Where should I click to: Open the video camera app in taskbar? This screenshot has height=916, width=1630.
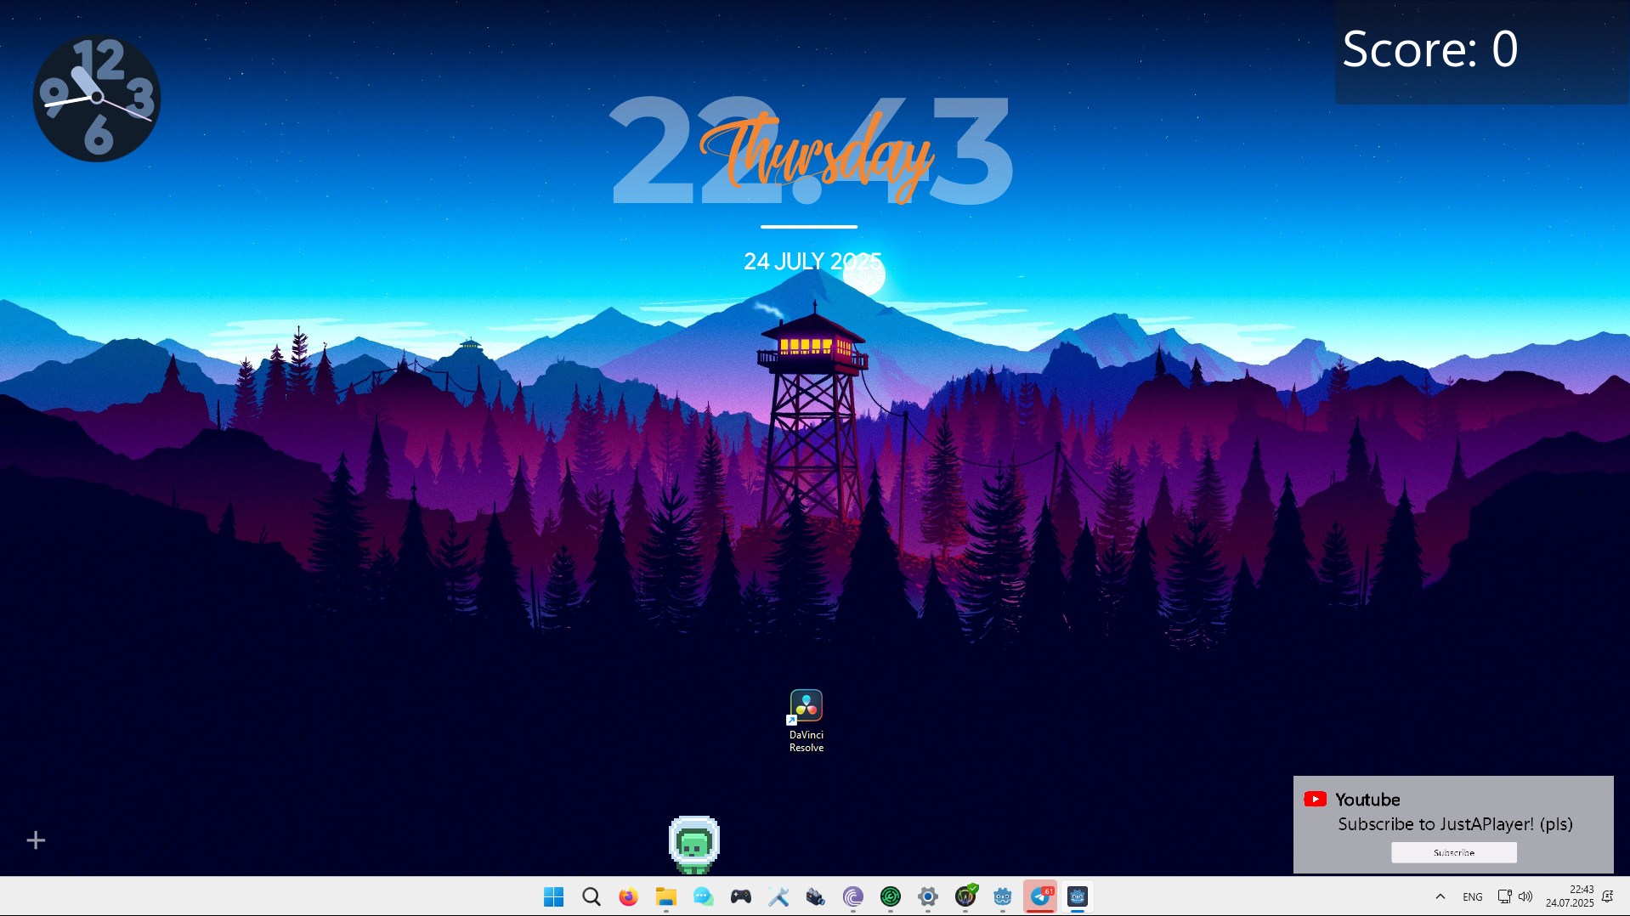click(816, 896)
